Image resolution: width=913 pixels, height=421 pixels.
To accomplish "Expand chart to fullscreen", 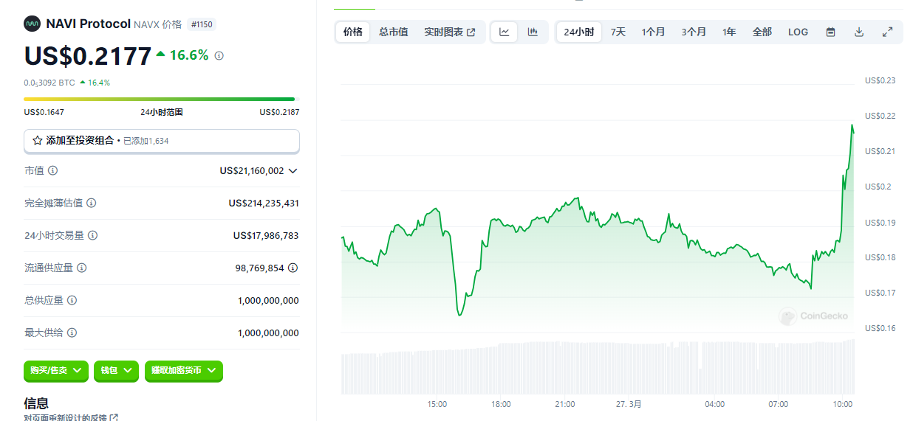I will click(887, 32).
